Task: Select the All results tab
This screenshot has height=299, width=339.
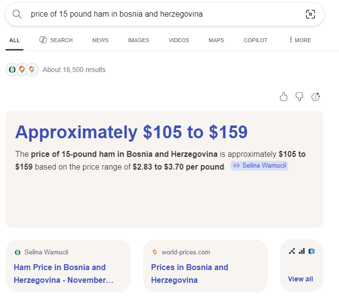Action: click(14, 40)
